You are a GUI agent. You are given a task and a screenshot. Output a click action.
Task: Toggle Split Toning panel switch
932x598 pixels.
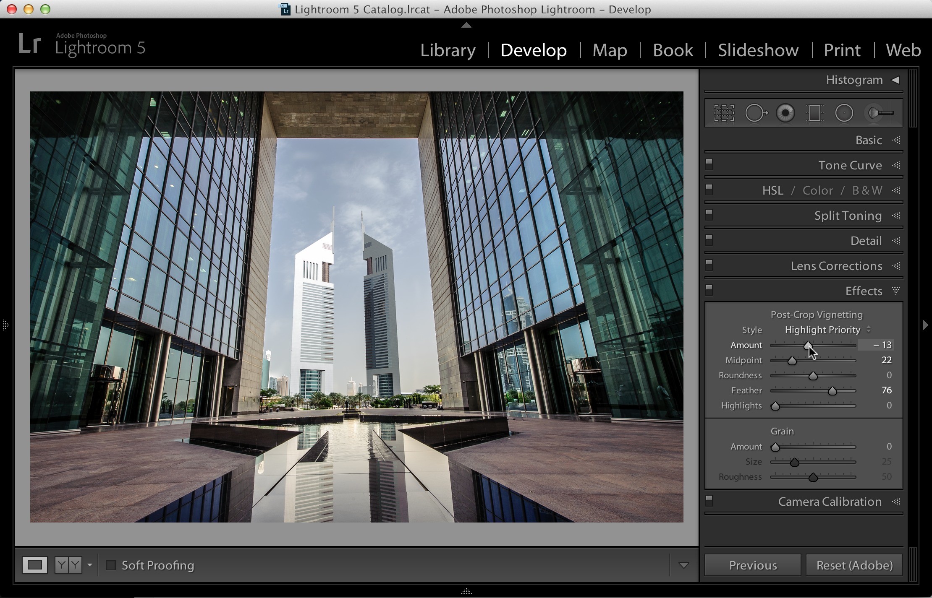(709, 215)
